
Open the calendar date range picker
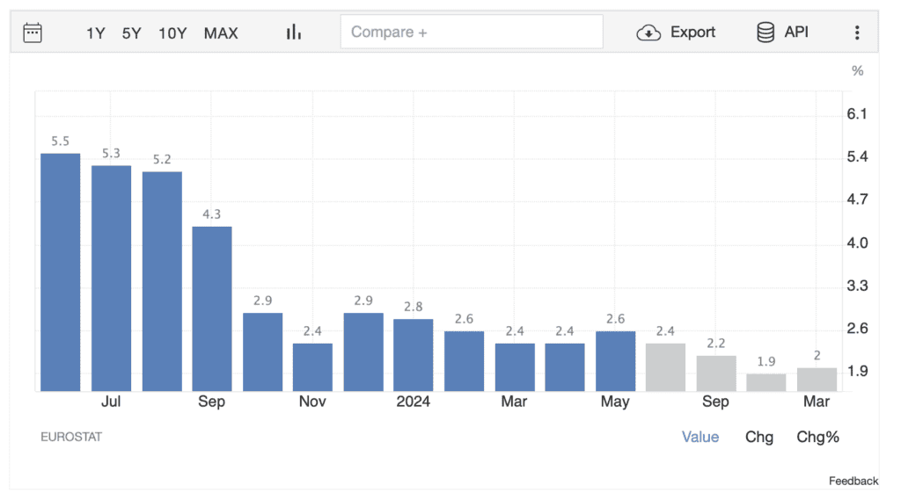point(33,33)
